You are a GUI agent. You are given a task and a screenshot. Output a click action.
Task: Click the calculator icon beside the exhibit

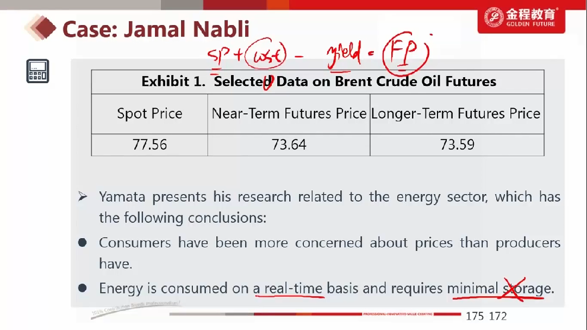[x=38, y=71]
